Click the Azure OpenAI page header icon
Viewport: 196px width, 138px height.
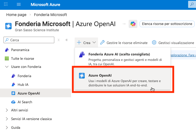(8, 26)
